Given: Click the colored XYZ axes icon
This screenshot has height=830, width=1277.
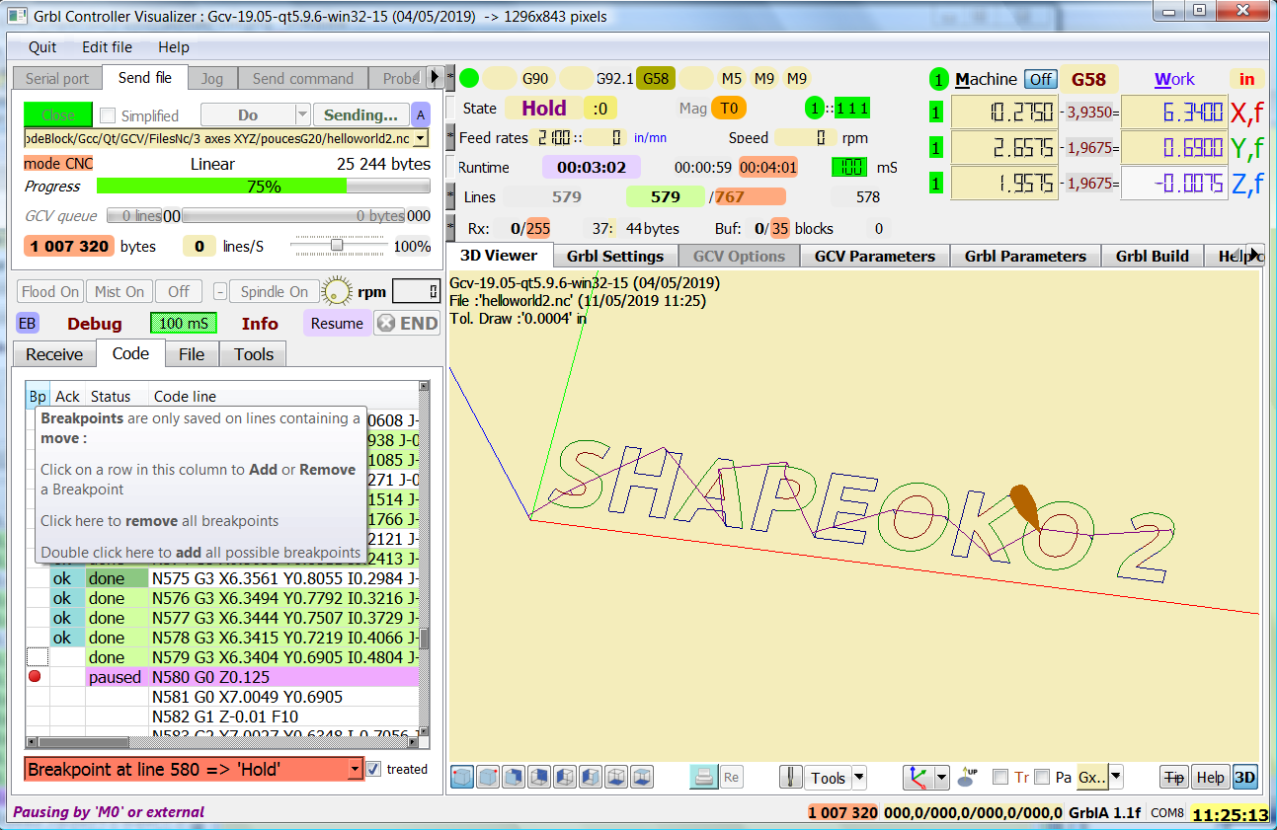Looking at the screenshot, I should click(918, 778).
